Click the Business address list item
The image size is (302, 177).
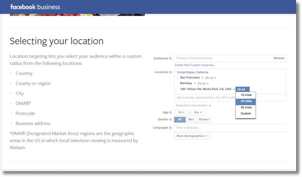pyautogui.click(x=33, y=123)
